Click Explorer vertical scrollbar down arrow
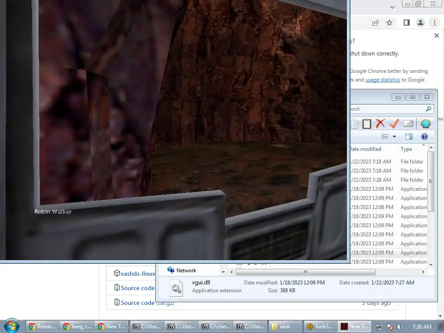 tap(431, 265)
